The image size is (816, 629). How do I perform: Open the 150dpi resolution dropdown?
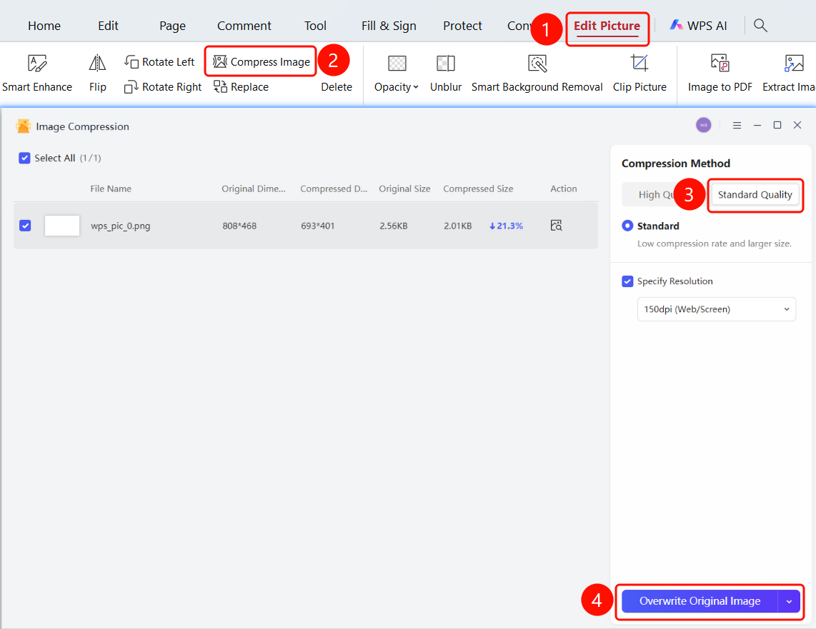point(717,309)
